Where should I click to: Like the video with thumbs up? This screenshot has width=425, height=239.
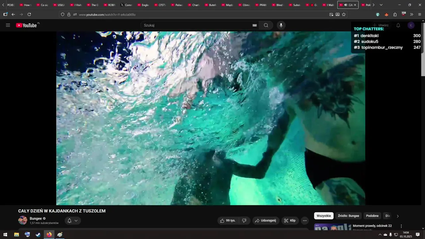tap(228, 220)
